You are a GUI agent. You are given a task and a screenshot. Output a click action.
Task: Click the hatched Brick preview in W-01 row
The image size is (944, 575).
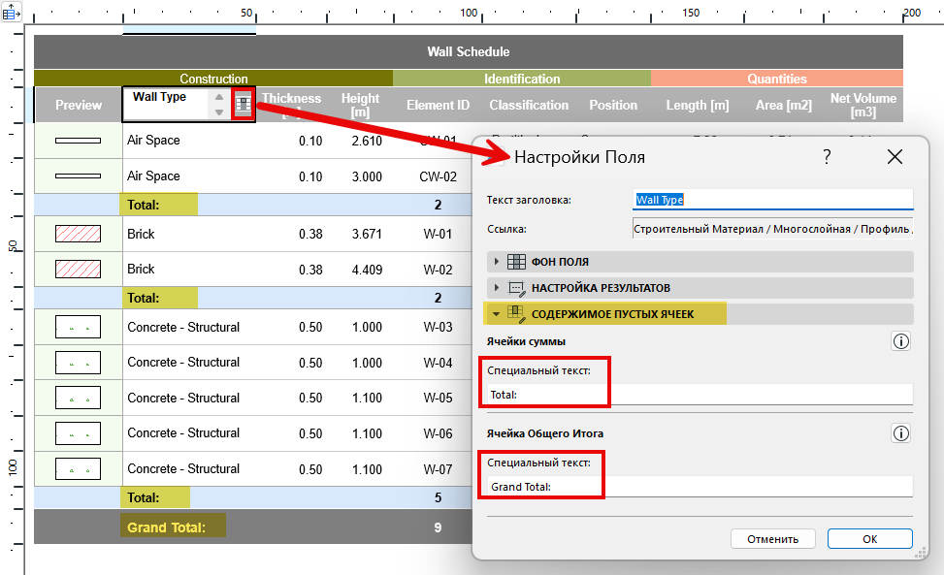click(79, 234)
